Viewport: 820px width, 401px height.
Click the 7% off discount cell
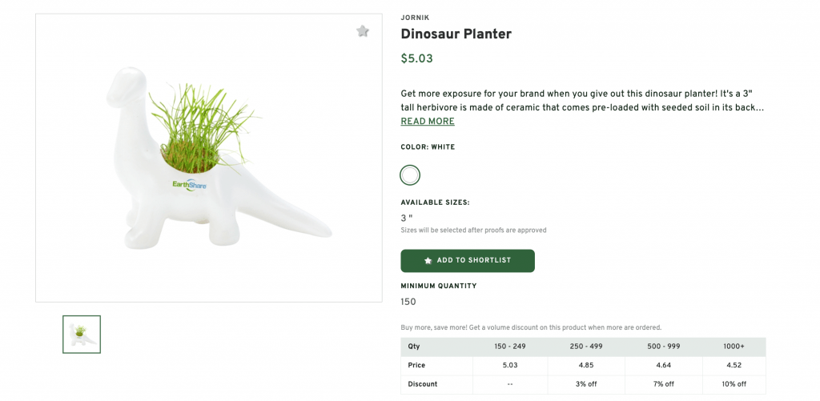point(663,384)
